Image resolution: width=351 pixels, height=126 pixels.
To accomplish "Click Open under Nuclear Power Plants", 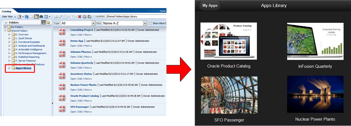I will [73, 90].
